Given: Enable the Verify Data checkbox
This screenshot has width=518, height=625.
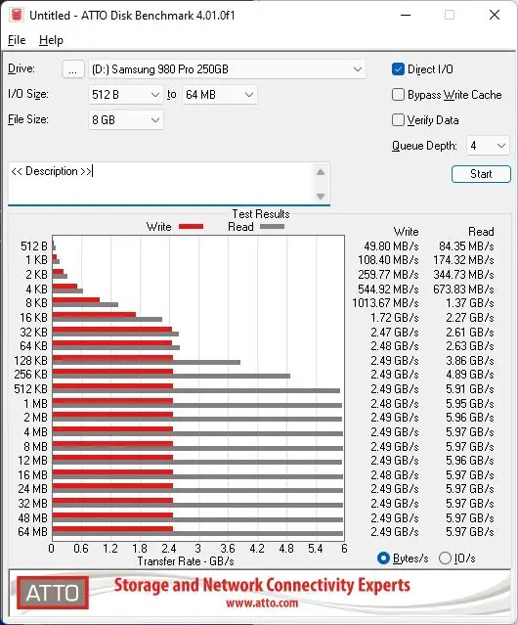Looking at the screenshot, I should 398,120.
